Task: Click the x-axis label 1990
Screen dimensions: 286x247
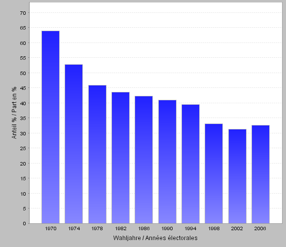Action: (167, 229)
